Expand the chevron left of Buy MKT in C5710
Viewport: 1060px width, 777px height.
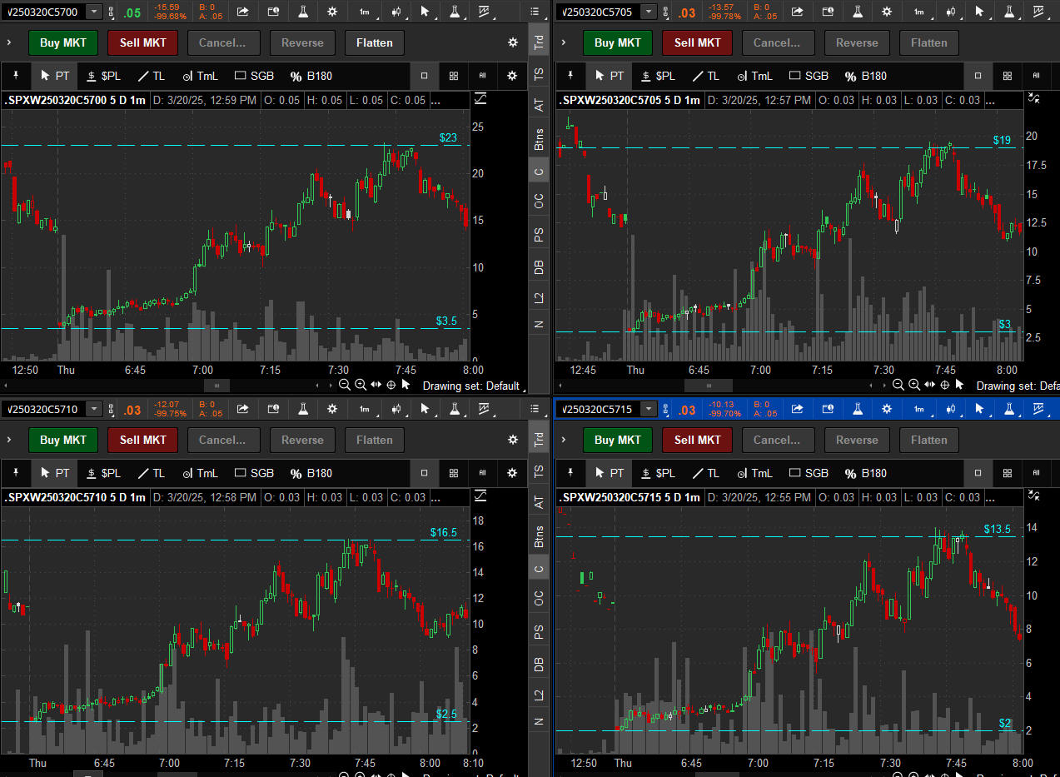coord(8,440)
